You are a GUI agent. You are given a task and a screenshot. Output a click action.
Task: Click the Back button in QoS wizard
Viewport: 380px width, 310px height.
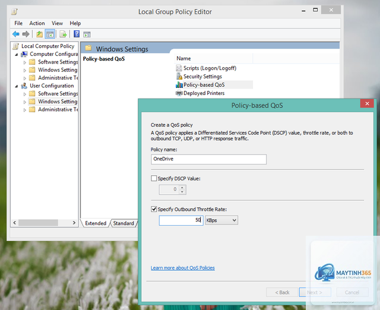(x=282, y=292)
